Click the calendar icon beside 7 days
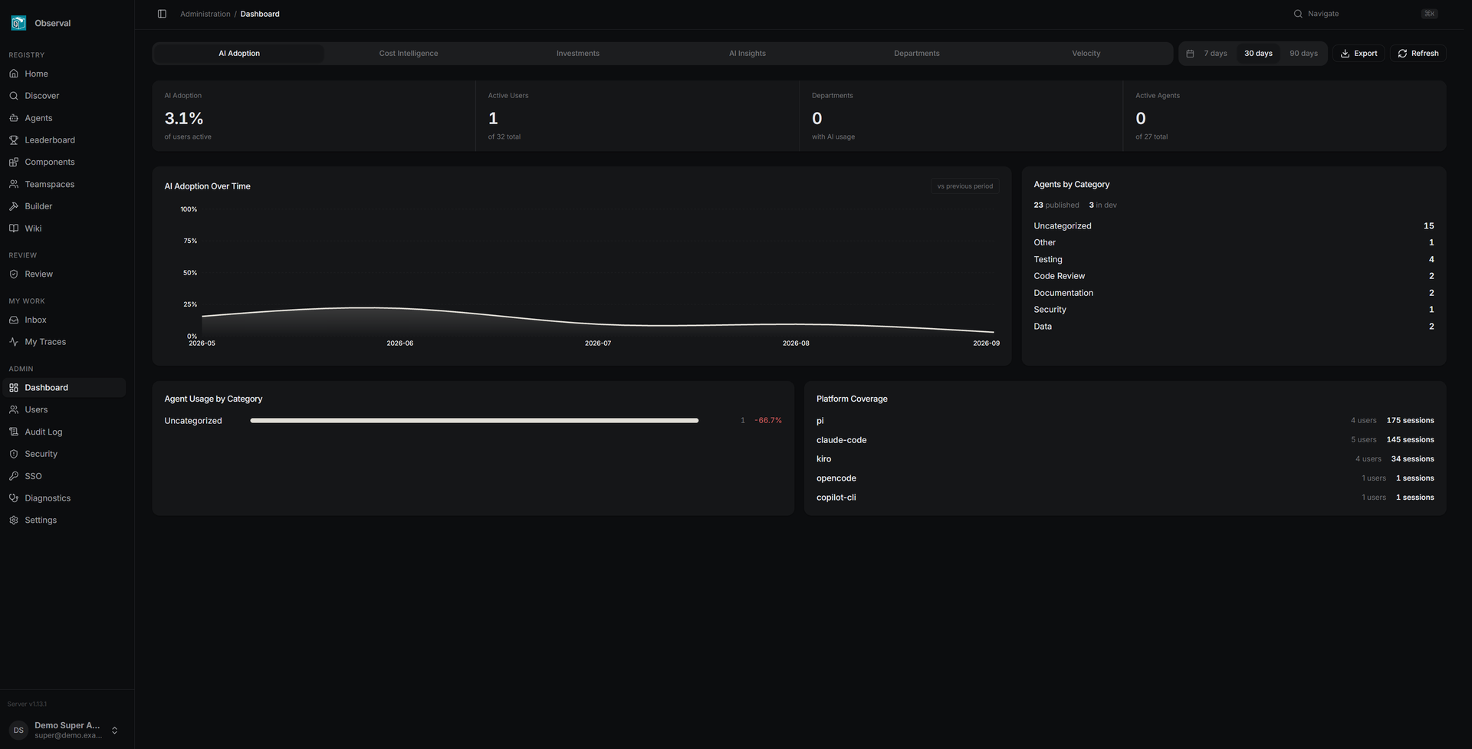This screenshot has height=749, width=1472. pyautogui.click(x=1190, y=54)
